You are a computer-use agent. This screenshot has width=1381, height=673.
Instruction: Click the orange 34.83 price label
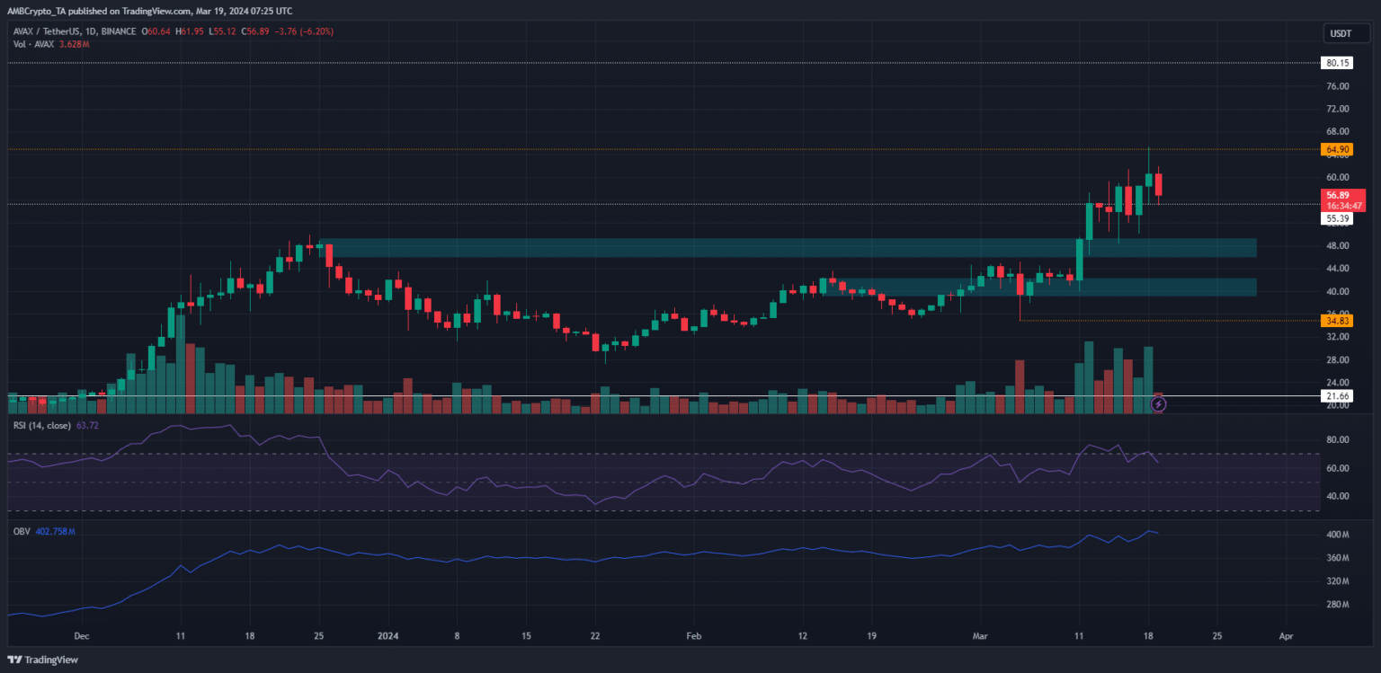(1338, 321)
